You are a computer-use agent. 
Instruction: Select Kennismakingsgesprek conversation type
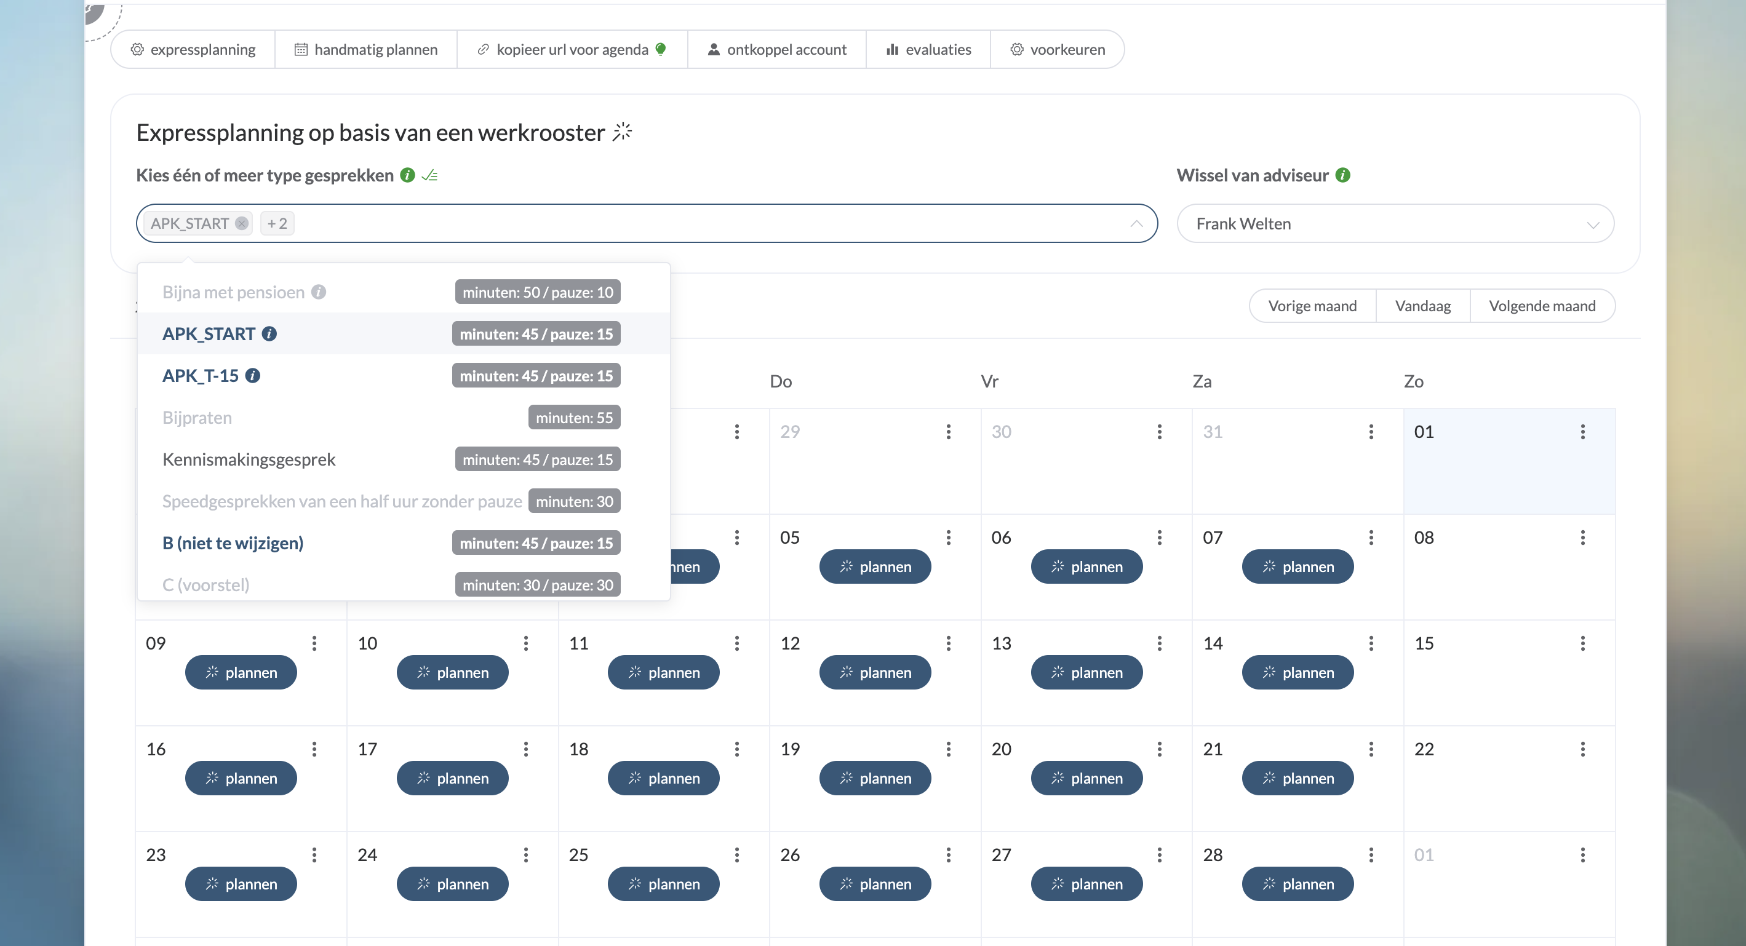249,459
